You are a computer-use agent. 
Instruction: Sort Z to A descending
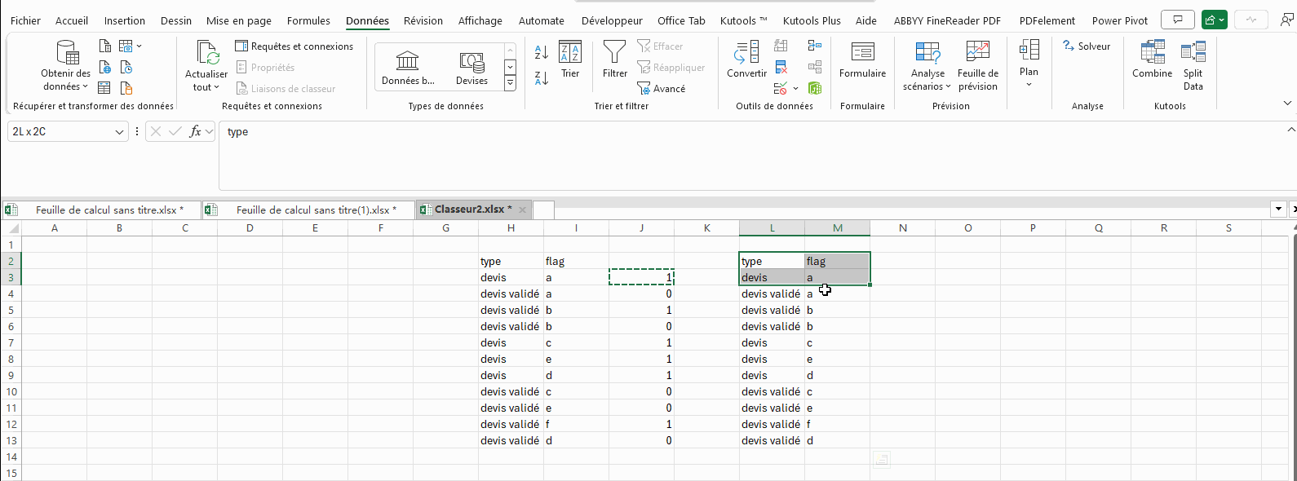click(x=541, y=78)
